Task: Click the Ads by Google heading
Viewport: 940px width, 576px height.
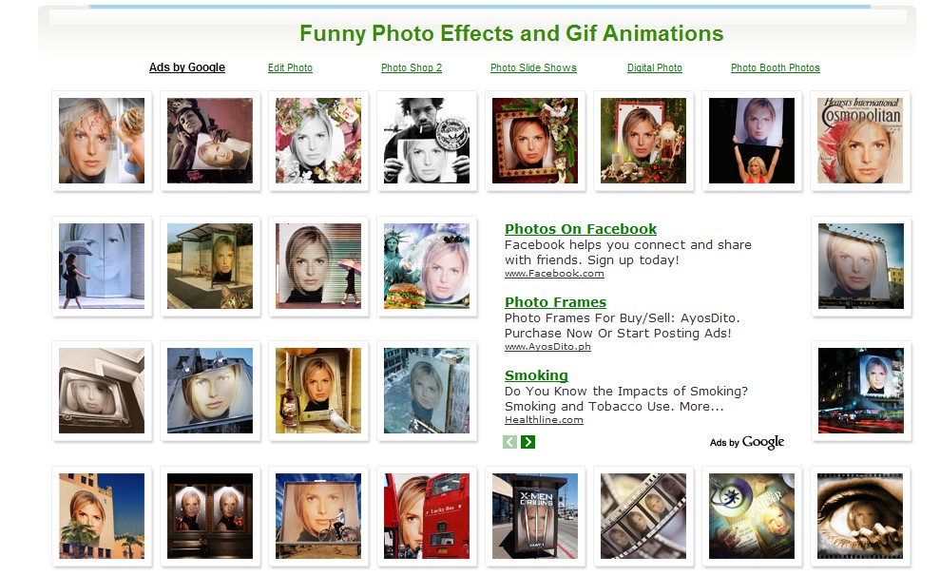Action: 186,67
